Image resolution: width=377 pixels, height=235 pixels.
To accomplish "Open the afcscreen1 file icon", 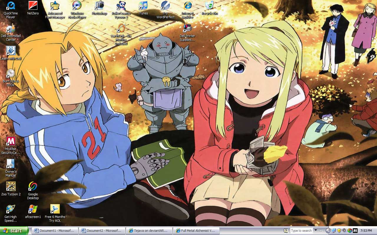I will [x=33, y=211].
